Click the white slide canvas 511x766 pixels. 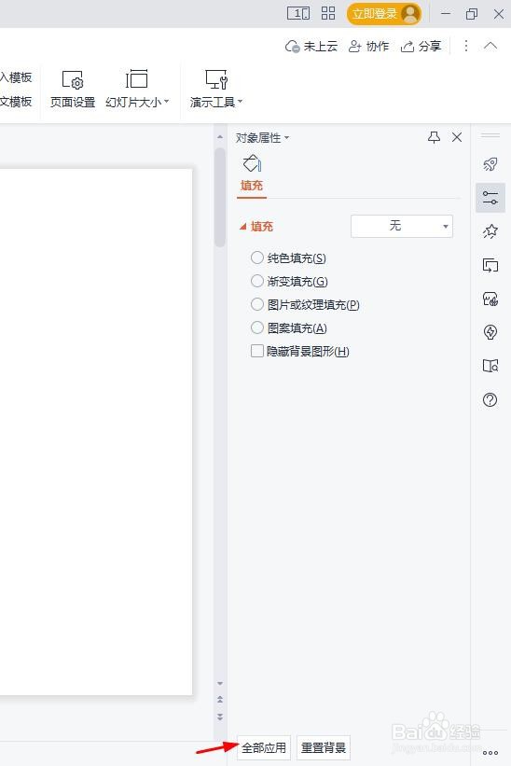(x=96, y=432)
